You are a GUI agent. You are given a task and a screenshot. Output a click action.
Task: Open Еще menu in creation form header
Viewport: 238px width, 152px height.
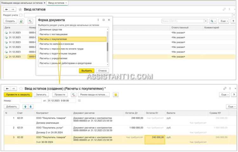224,95
